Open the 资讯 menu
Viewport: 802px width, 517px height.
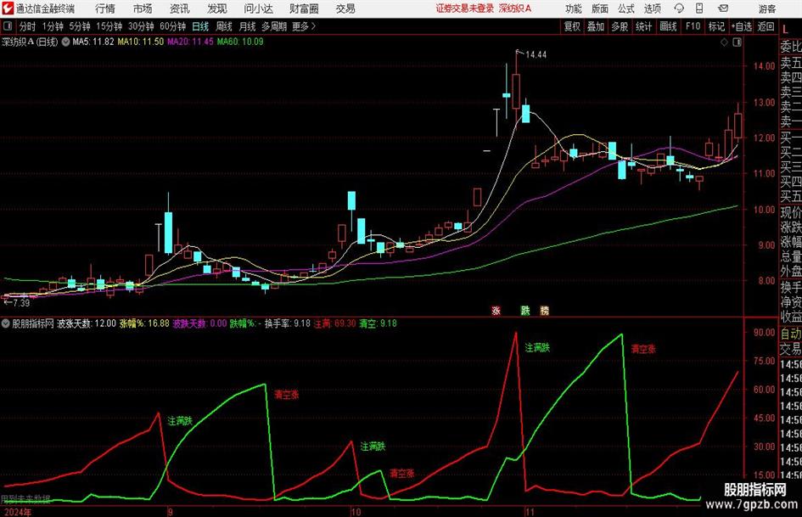pyautogui.click(x=179, y=8)
